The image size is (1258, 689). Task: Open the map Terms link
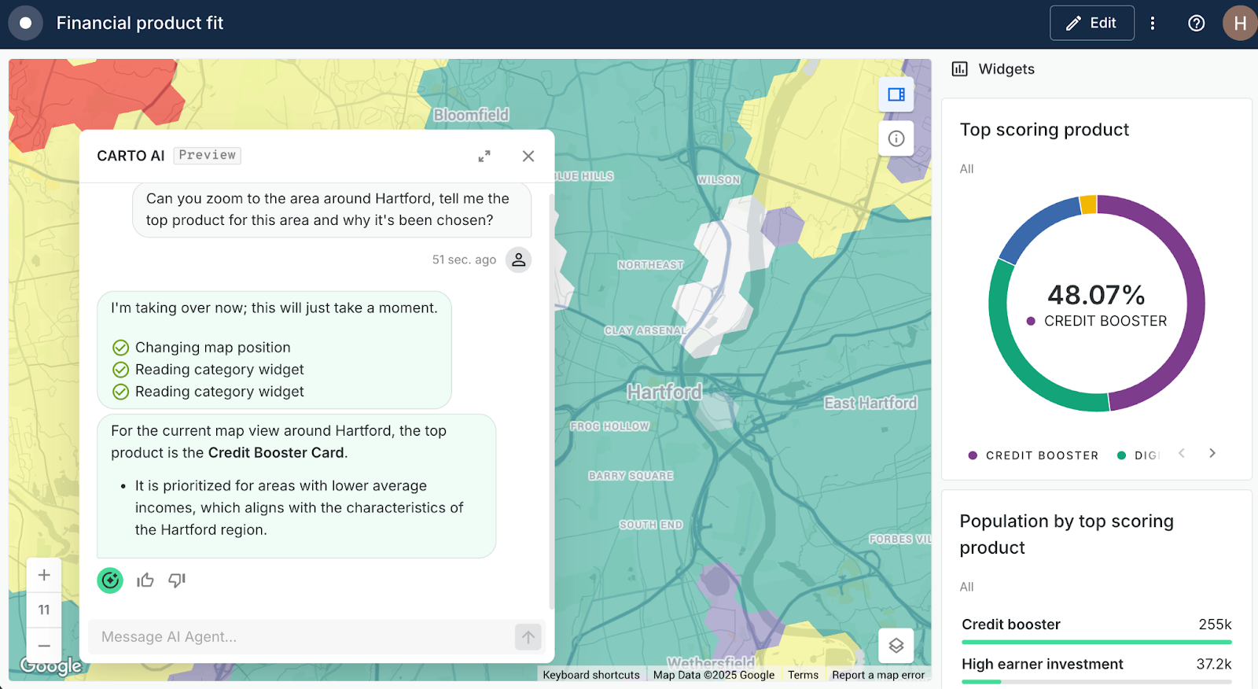pos(803,675)
